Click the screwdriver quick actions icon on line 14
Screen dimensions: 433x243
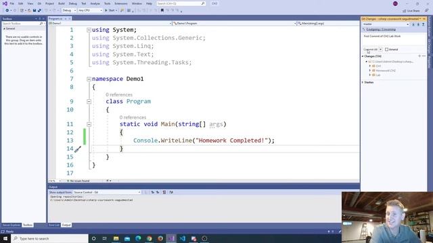(78, 149)
